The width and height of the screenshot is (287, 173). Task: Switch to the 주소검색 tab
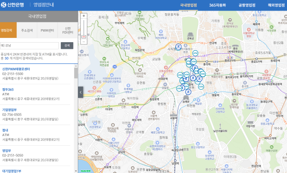(27, 30)
